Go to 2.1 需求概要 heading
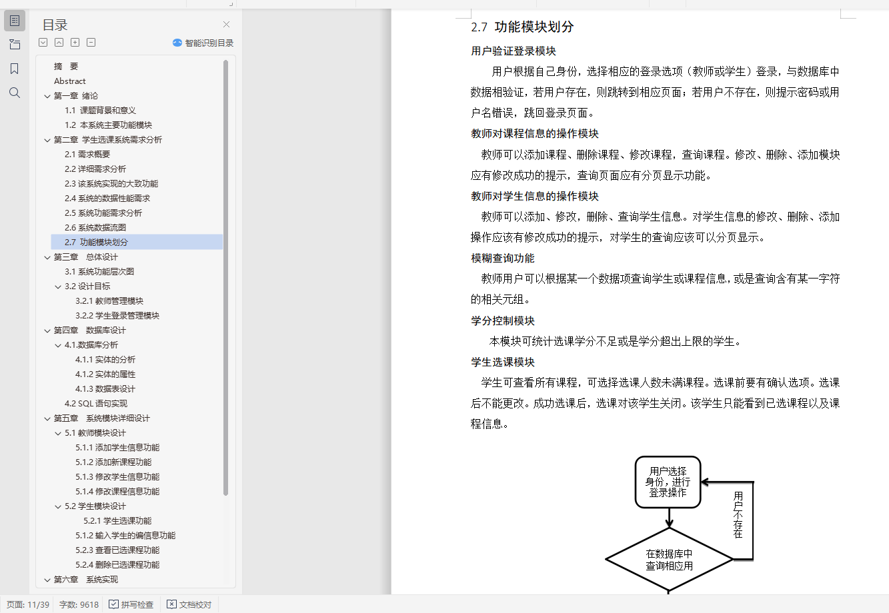The width and height of the screenshot is (889, 613). point(87,155)
